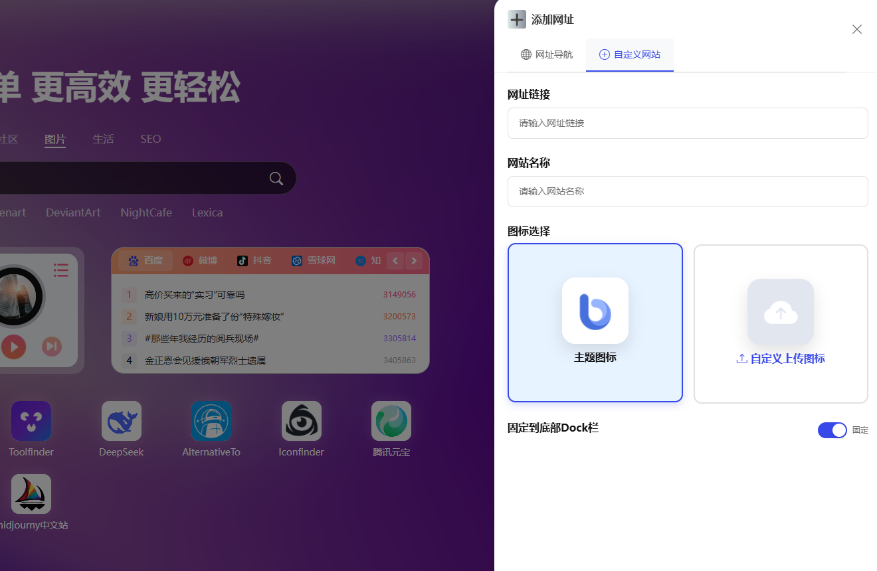The height and width of the screenshot is (571, 877).
Task: Open the music playlist list icon
Action: pos(61,270)
